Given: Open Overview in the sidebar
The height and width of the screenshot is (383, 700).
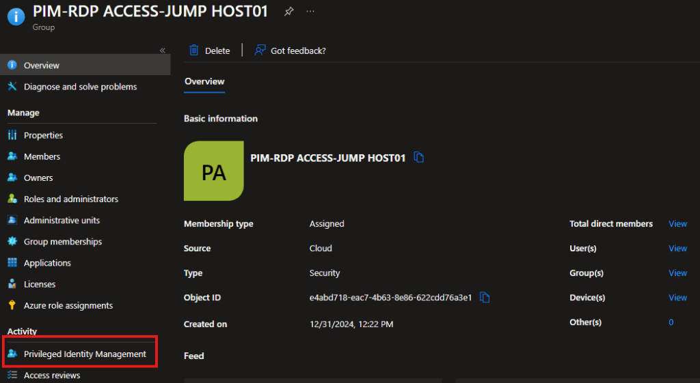Looking at the screenshot, I should coord(42,66).
